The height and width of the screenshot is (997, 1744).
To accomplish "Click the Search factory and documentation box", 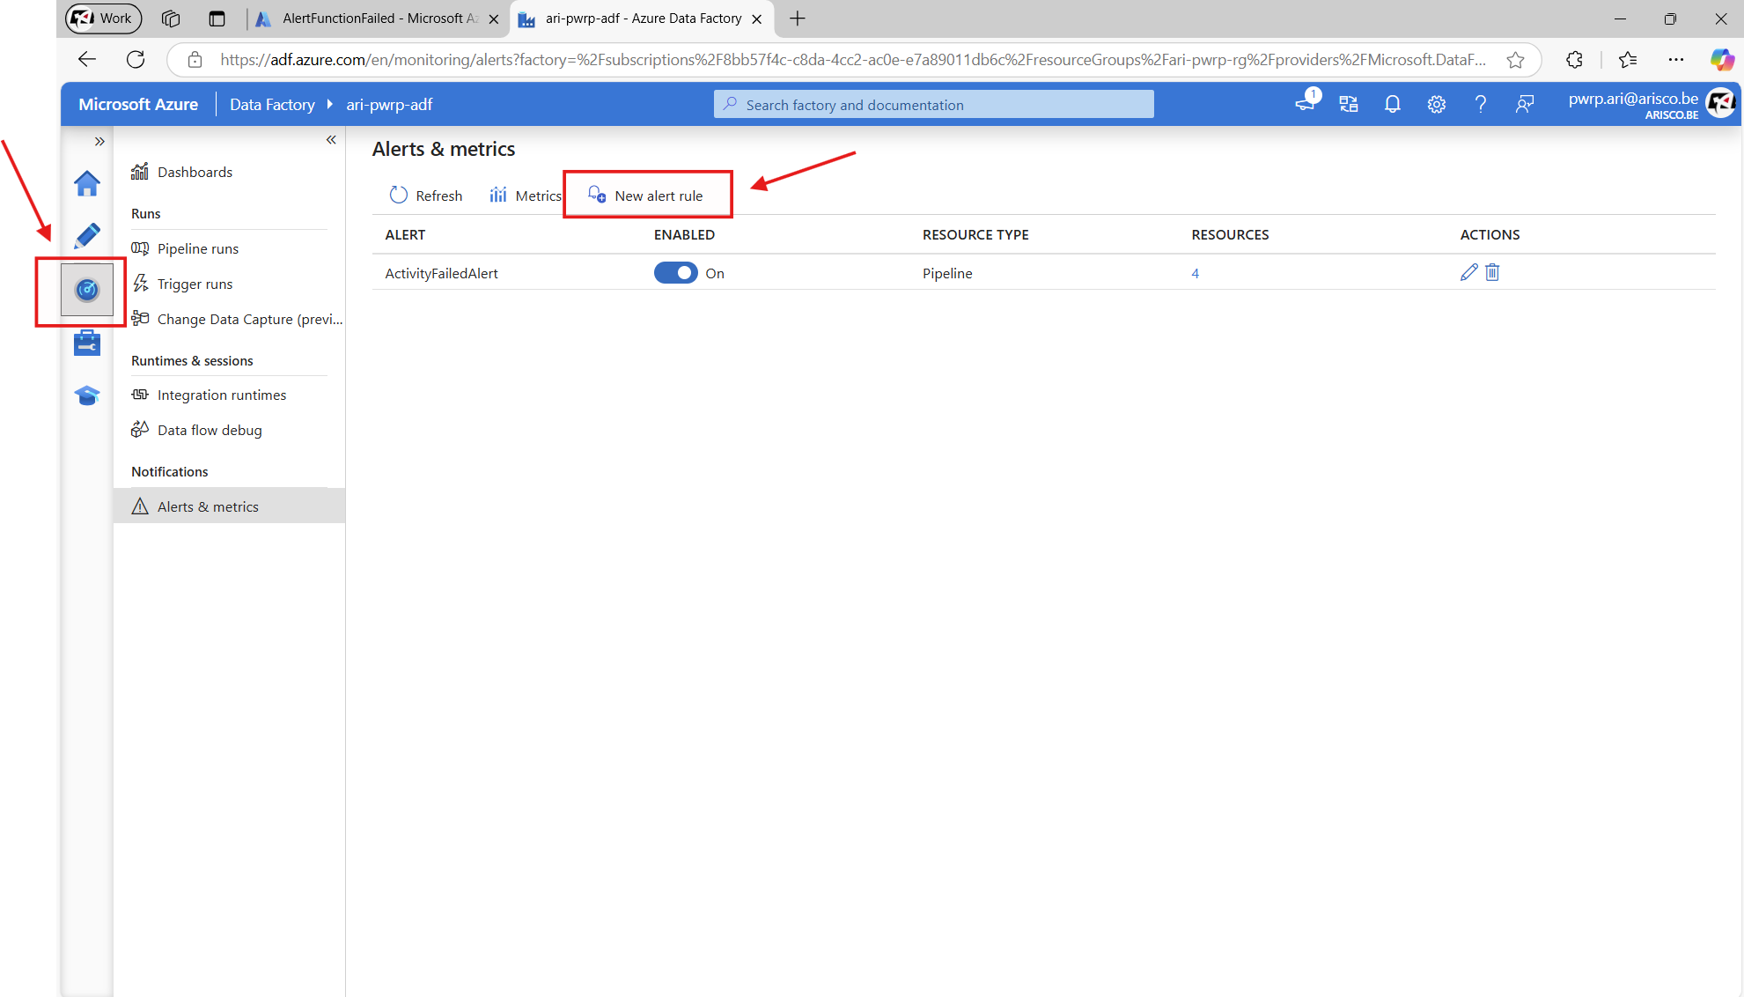I will pos(933,105).
